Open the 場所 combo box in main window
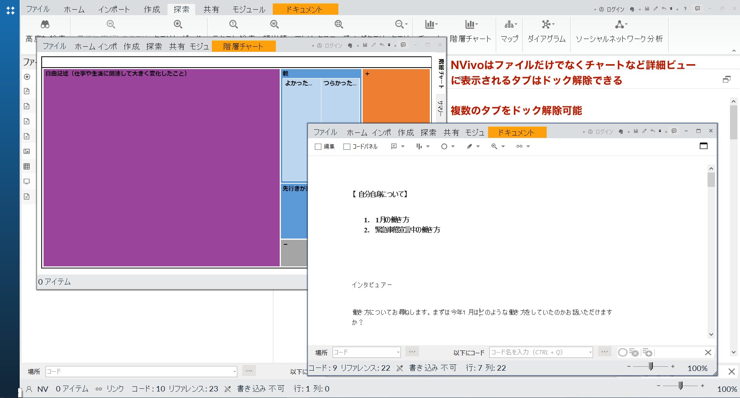Image resolution: width=740 pixels, height=398 pixels. click(x=141, y=371)
